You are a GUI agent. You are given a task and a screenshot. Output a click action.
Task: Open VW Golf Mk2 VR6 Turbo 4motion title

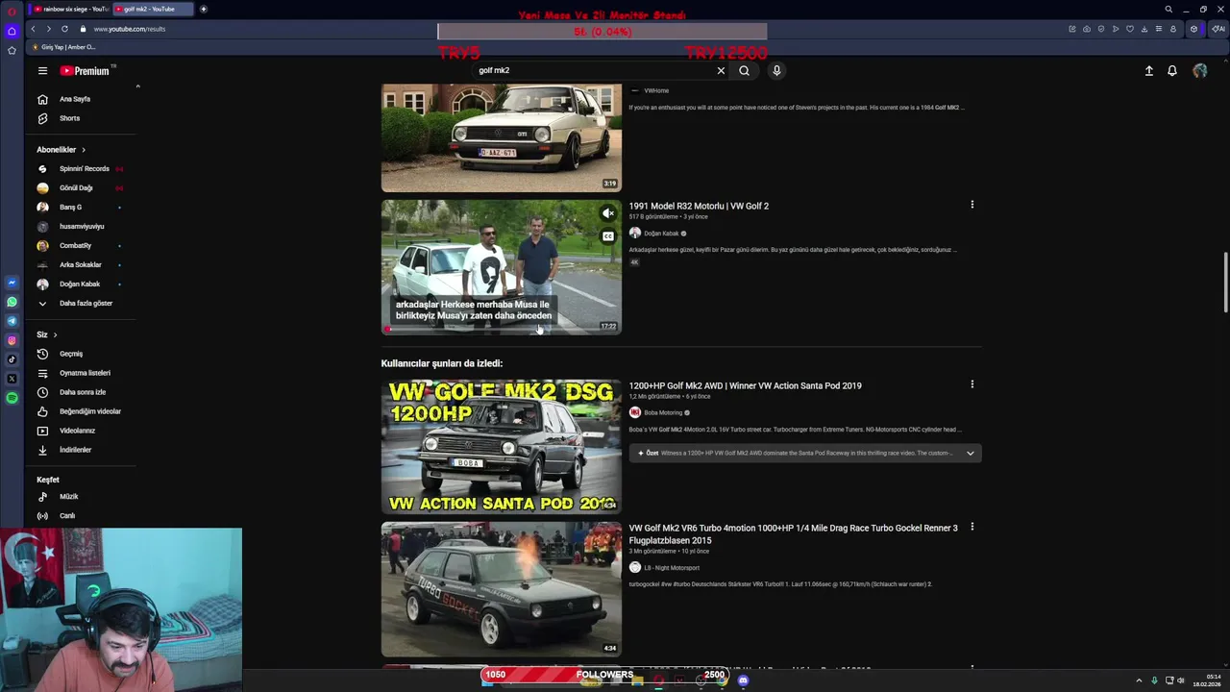tap(793, 534)
